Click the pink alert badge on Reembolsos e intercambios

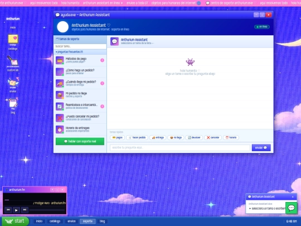tap(103, 107)
